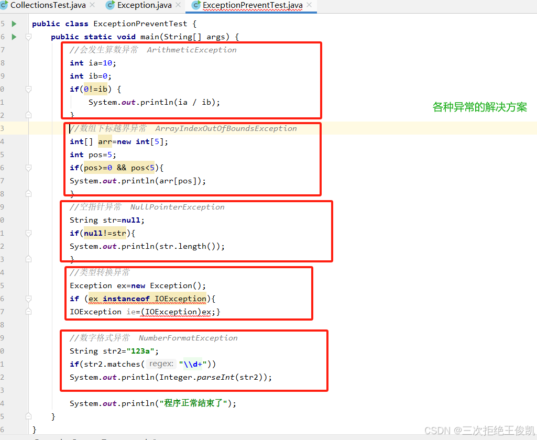This screenshot has width=537, height=440.
Task: Run the main method using its green gutter arrow
Action: click(x=14, y=37)
